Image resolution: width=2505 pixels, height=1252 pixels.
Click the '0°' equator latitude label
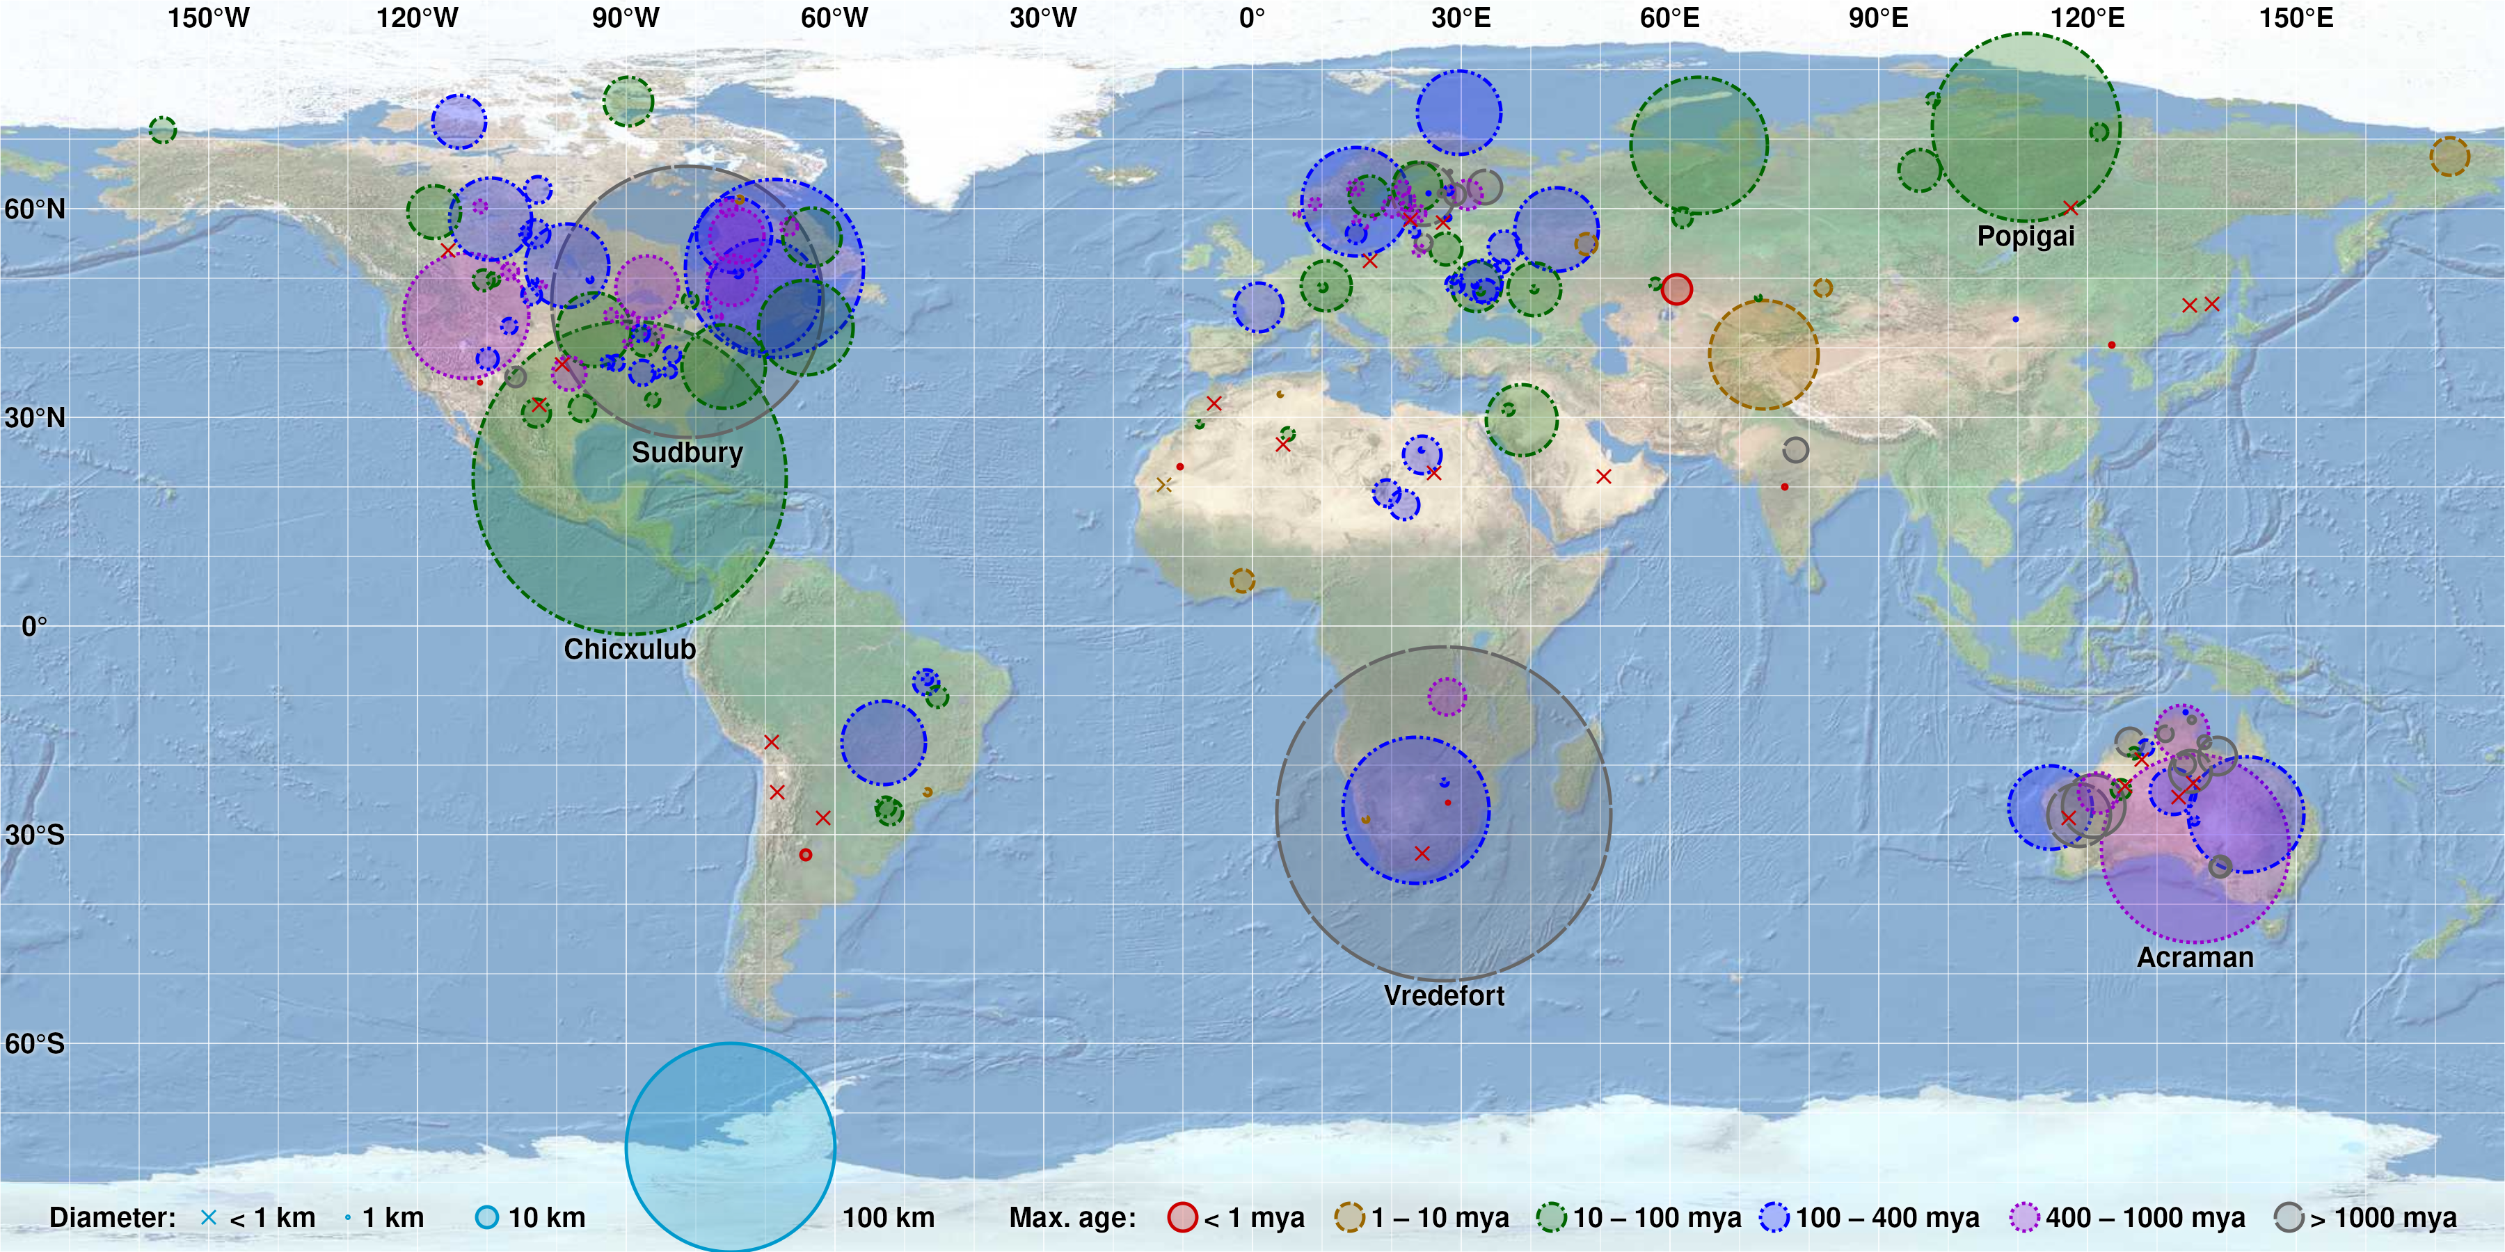(x=34, y=627)
